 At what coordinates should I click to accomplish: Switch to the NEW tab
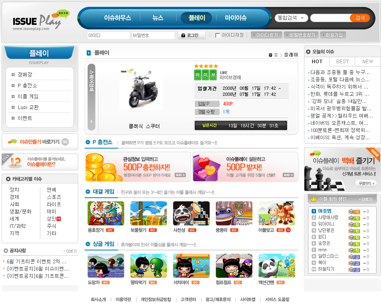(368, 62)
